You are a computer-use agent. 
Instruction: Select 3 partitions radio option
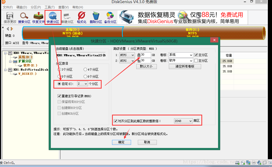pyautogui.click(x=59, y=70)
